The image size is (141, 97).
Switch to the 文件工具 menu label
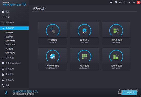(9, 74)
